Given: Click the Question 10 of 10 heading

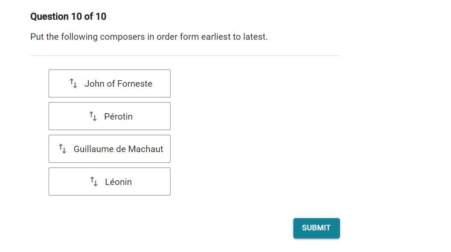Looking at the screenshot, I should pyautogui.click(x=68, y=17).
